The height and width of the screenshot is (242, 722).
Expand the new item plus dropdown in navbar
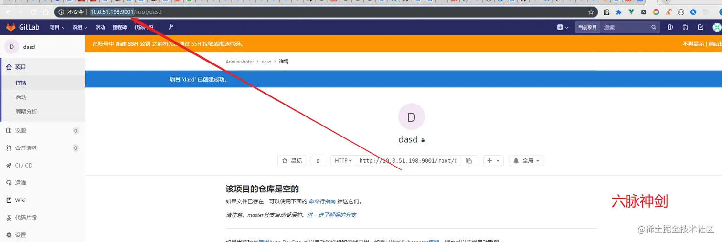coord(563,27)
